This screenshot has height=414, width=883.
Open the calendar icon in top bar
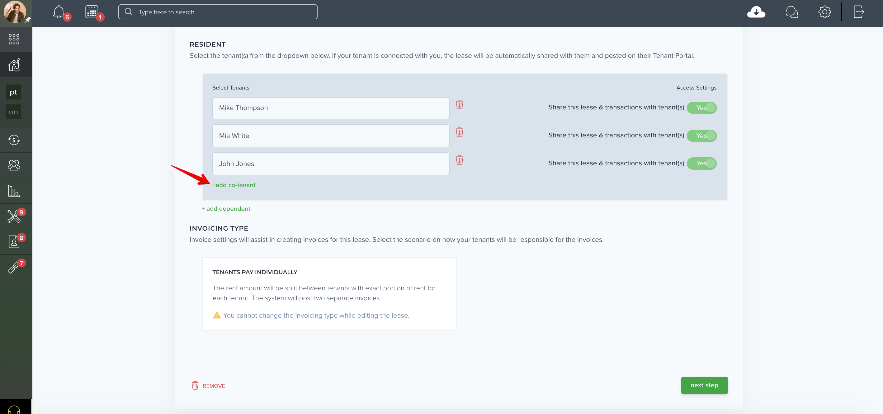[92, 12]
